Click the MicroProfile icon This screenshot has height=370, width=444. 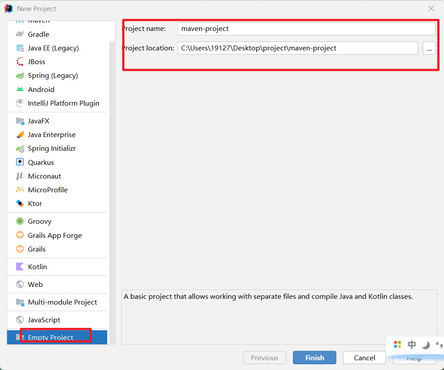pyautogui.click(x=20, y=190)
